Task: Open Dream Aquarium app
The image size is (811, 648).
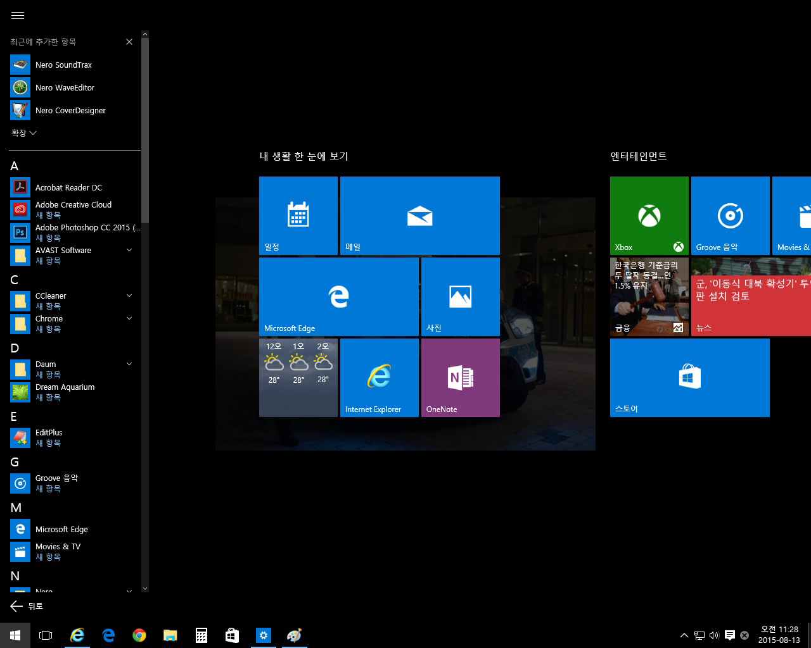Action: tap(75, 392)
